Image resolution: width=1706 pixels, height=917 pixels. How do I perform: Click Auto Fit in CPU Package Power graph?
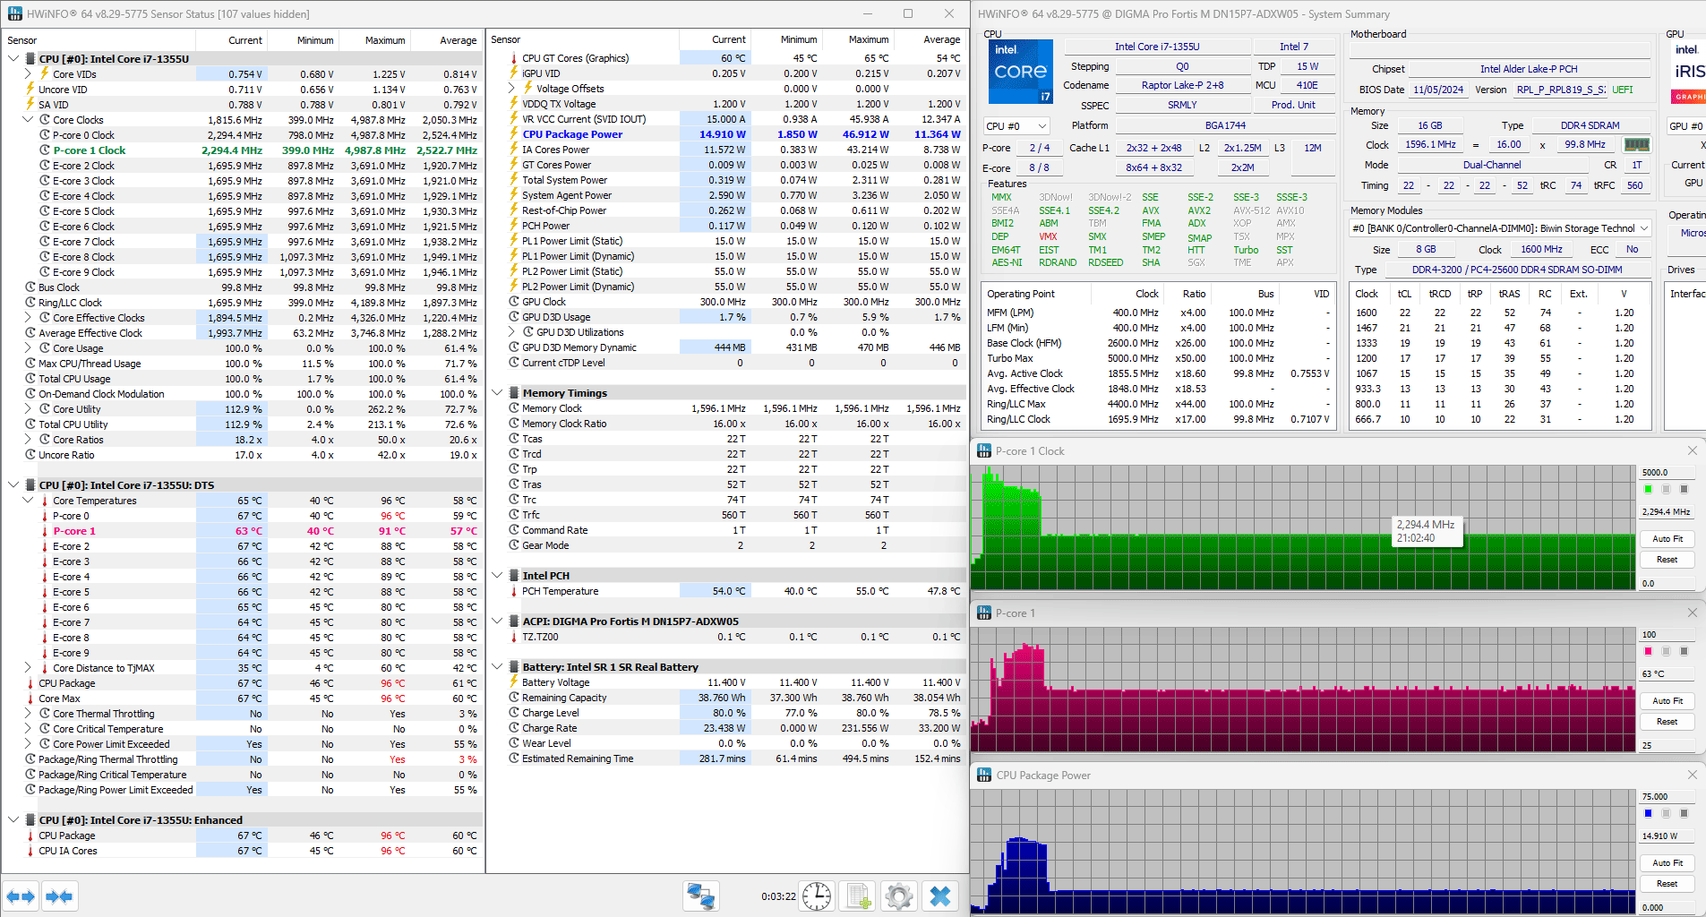tap(1667, 863)
